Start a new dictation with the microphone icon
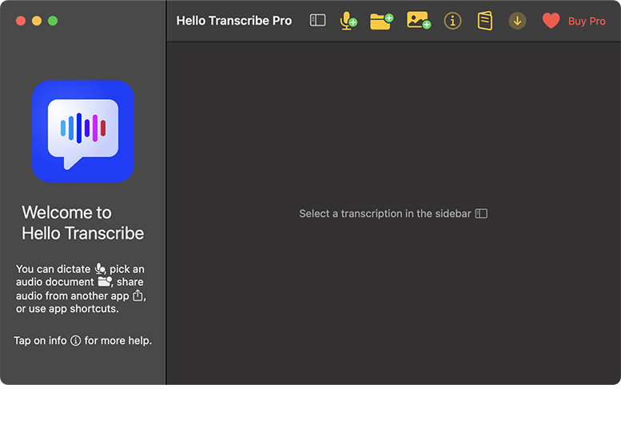621x440 pixels. 348,21
